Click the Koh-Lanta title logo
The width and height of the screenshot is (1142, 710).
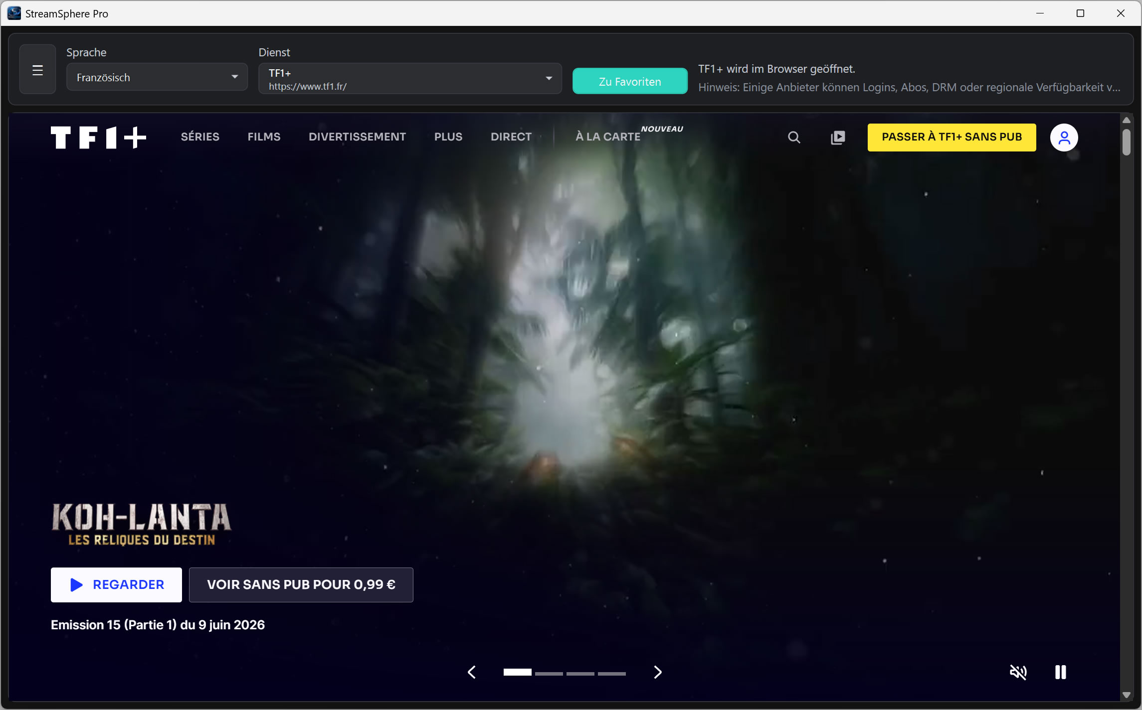tap(142, 524)
